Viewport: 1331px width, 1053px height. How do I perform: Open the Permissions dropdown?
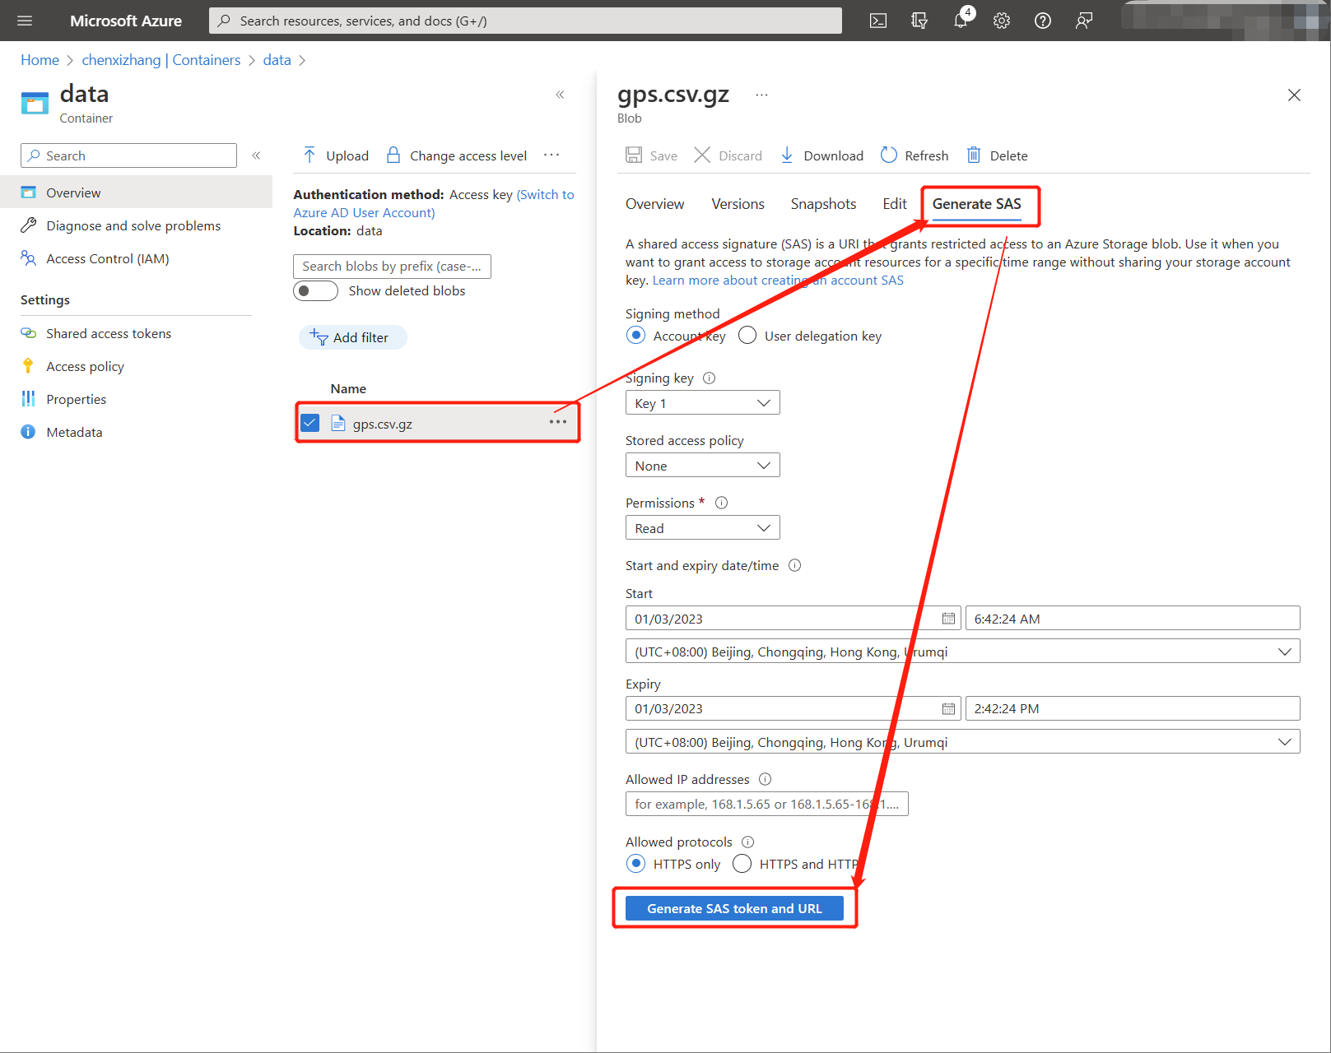tap(702, 528)
